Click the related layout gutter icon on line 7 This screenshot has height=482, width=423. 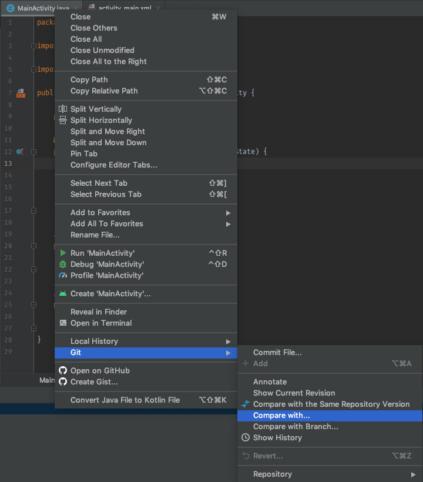click(21, 92)
